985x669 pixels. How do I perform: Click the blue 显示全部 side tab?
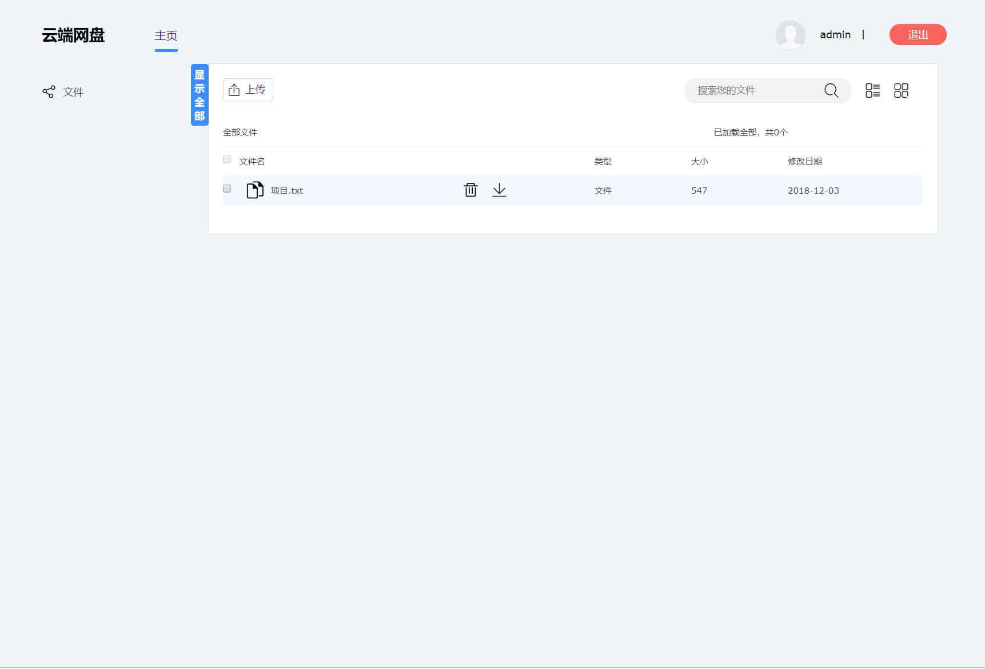coord(200,95)
